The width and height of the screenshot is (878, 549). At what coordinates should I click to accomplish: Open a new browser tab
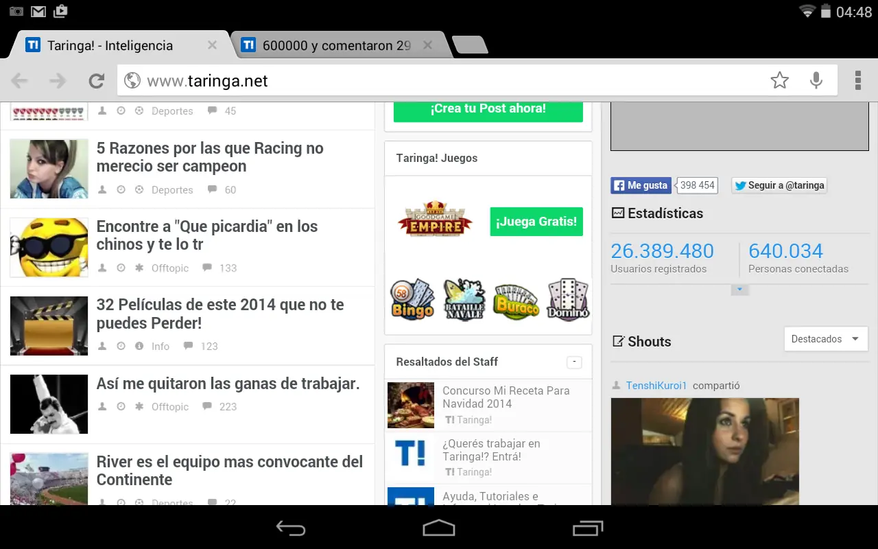[471, 45]
